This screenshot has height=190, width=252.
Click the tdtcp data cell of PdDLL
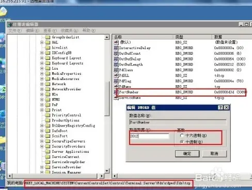click(219, 75)
